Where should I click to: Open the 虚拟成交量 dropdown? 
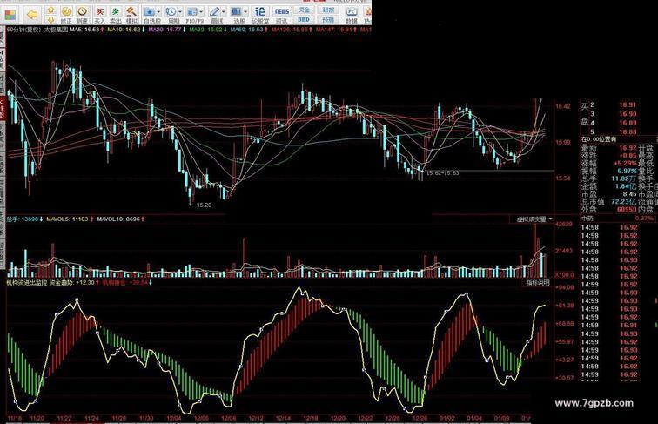(534, 219)
